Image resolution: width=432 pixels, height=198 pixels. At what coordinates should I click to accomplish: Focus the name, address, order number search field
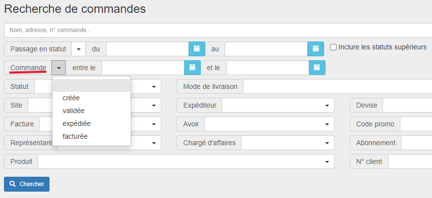(x=218, y=30)
